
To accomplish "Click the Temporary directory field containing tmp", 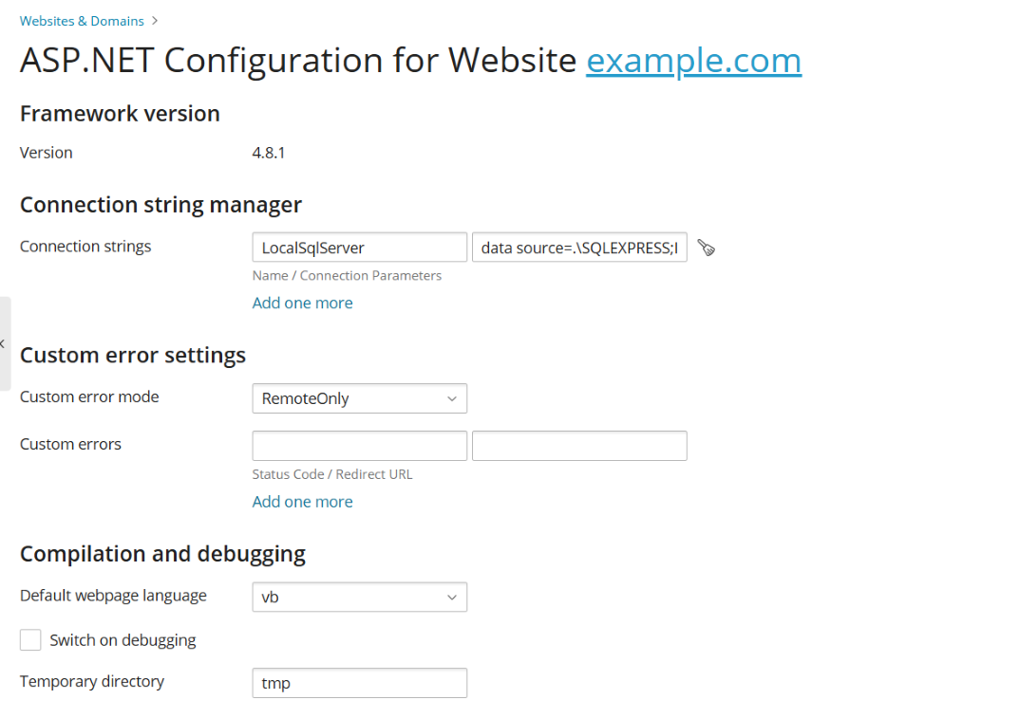I will (x=359, y=683).
